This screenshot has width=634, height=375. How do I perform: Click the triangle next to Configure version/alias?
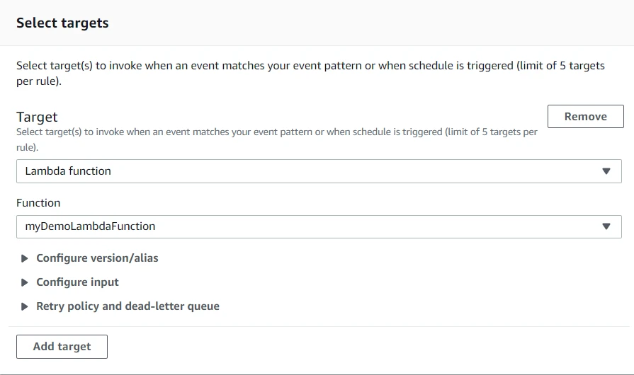pos(25,258)
